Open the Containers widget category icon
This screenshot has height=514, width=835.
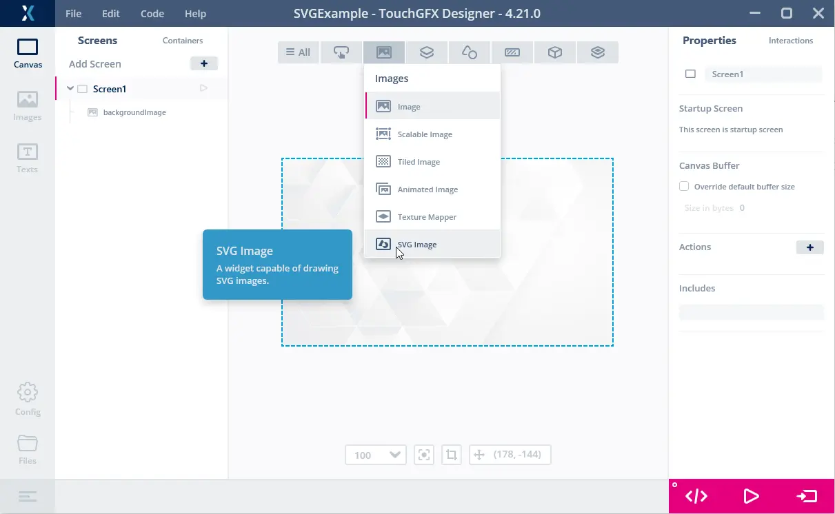click(427, 52)
